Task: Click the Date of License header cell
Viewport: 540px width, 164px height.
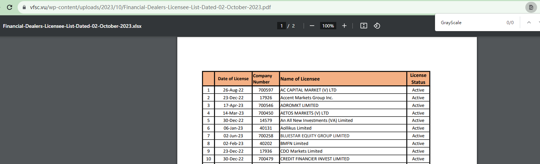Action: tap(233, 79)
